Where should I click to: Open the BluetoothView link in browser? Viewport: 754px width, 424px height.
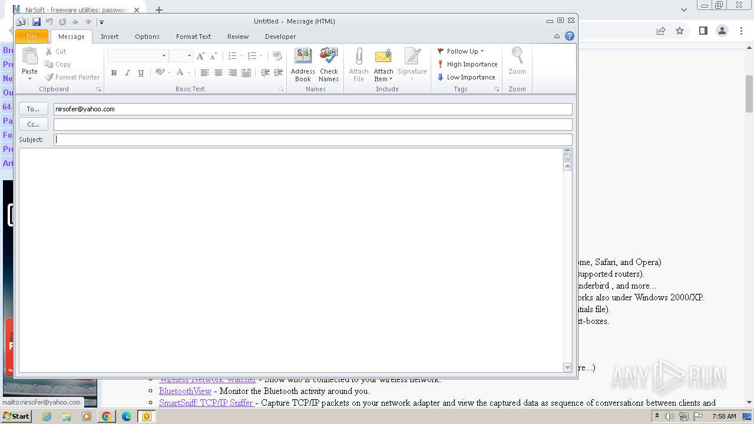point(185,391)
